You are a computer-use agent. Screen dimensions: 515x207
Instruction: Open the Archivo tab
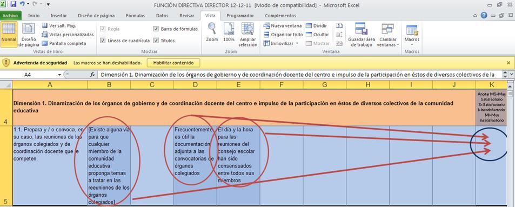tap(11, 16)
